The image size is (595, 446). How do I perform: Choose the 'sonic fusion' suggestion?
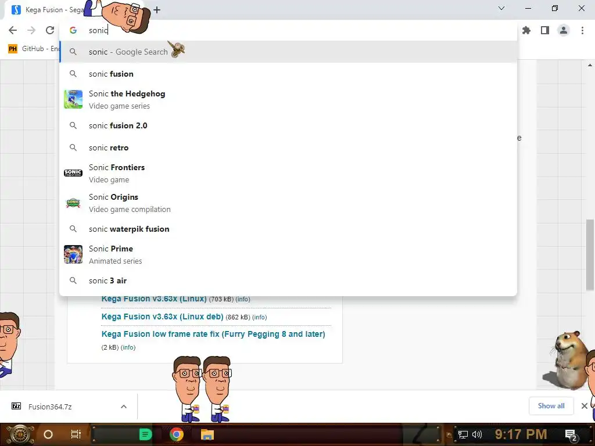[x=288, y=74]
